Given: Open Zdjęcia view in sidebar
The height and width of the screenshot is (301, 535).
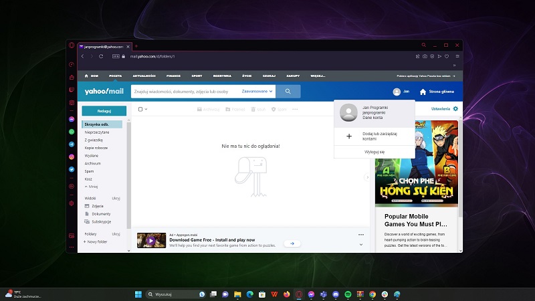Looking at the screenshot, I should [x=94, y=206].
